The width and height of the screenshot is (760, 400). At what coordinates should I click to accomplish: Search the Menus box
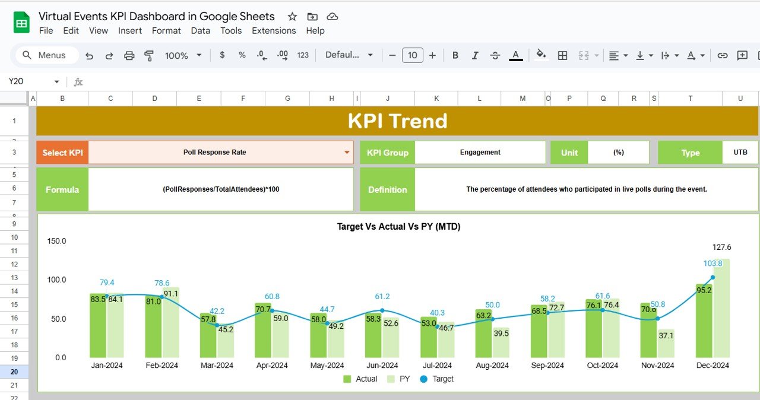pyautogui.click(x=47, y=55)
